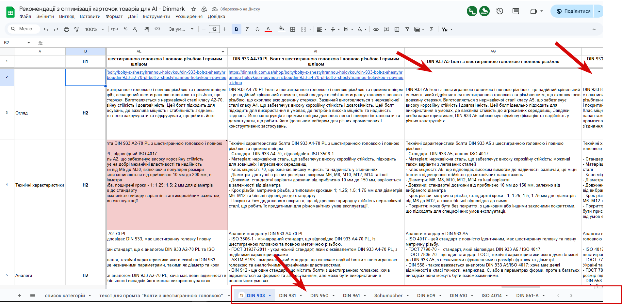Expand the Share button dropdown arrow
622x304 pixels.
(x=599, y=11)
